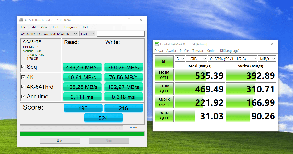293x154 pixels.
Task: Run the RND4K Q32T1 test
Action: 164,102
